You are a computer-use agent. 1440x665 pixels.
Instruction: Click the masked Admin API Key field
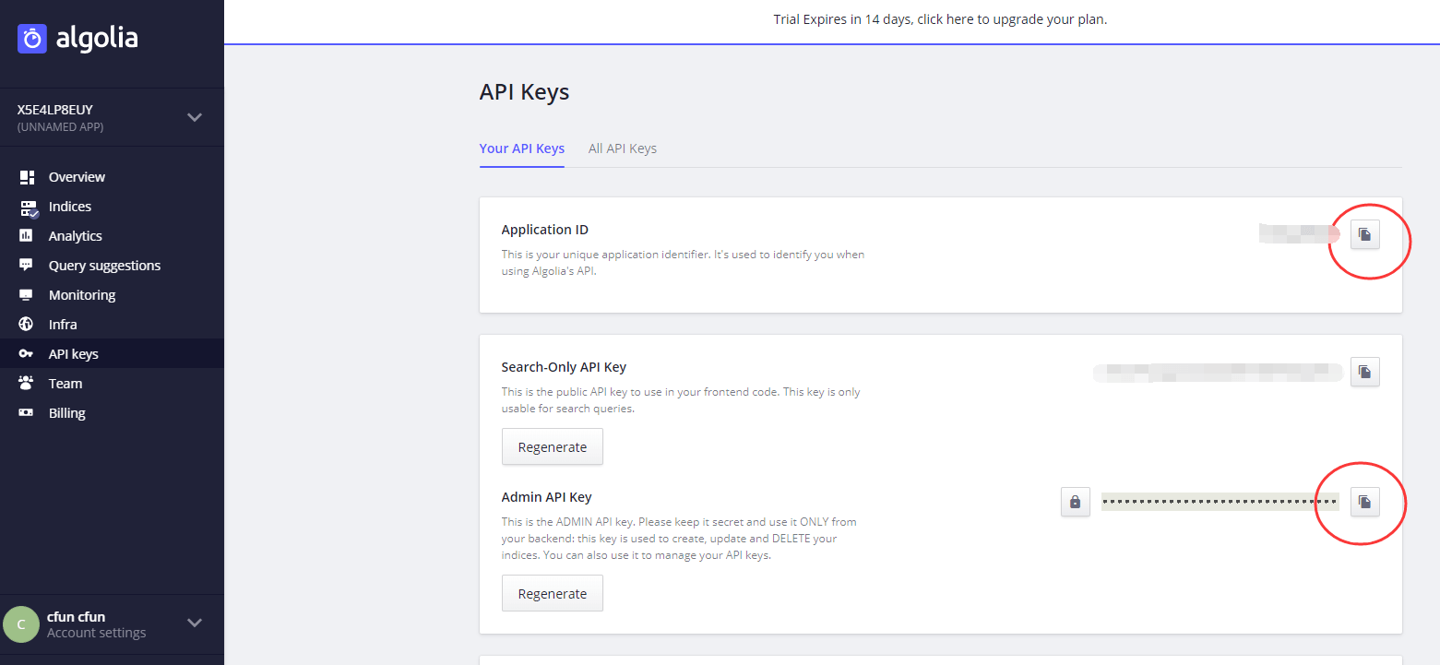[x=1220, y=502]
